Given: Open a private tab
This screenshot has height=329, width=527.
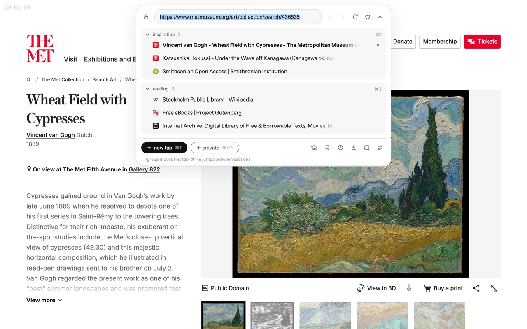Looking at the screenshot, I should point(215,148).
